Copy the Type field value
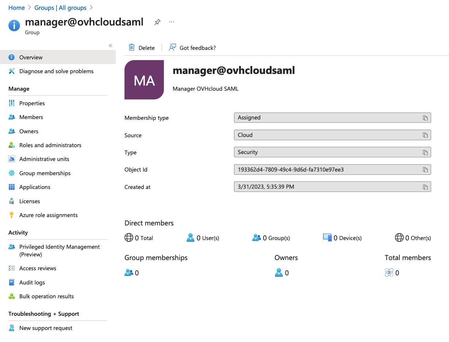The image size is (449, 342). 425,152
